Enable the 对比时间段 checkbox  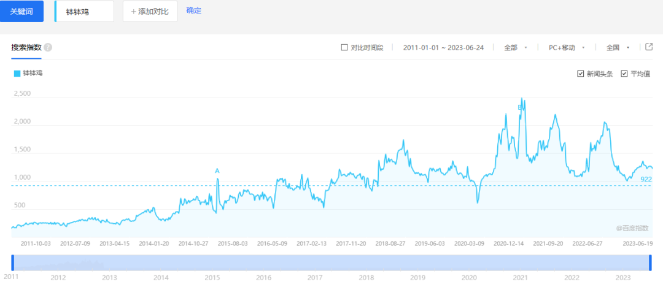click(344, 47)
